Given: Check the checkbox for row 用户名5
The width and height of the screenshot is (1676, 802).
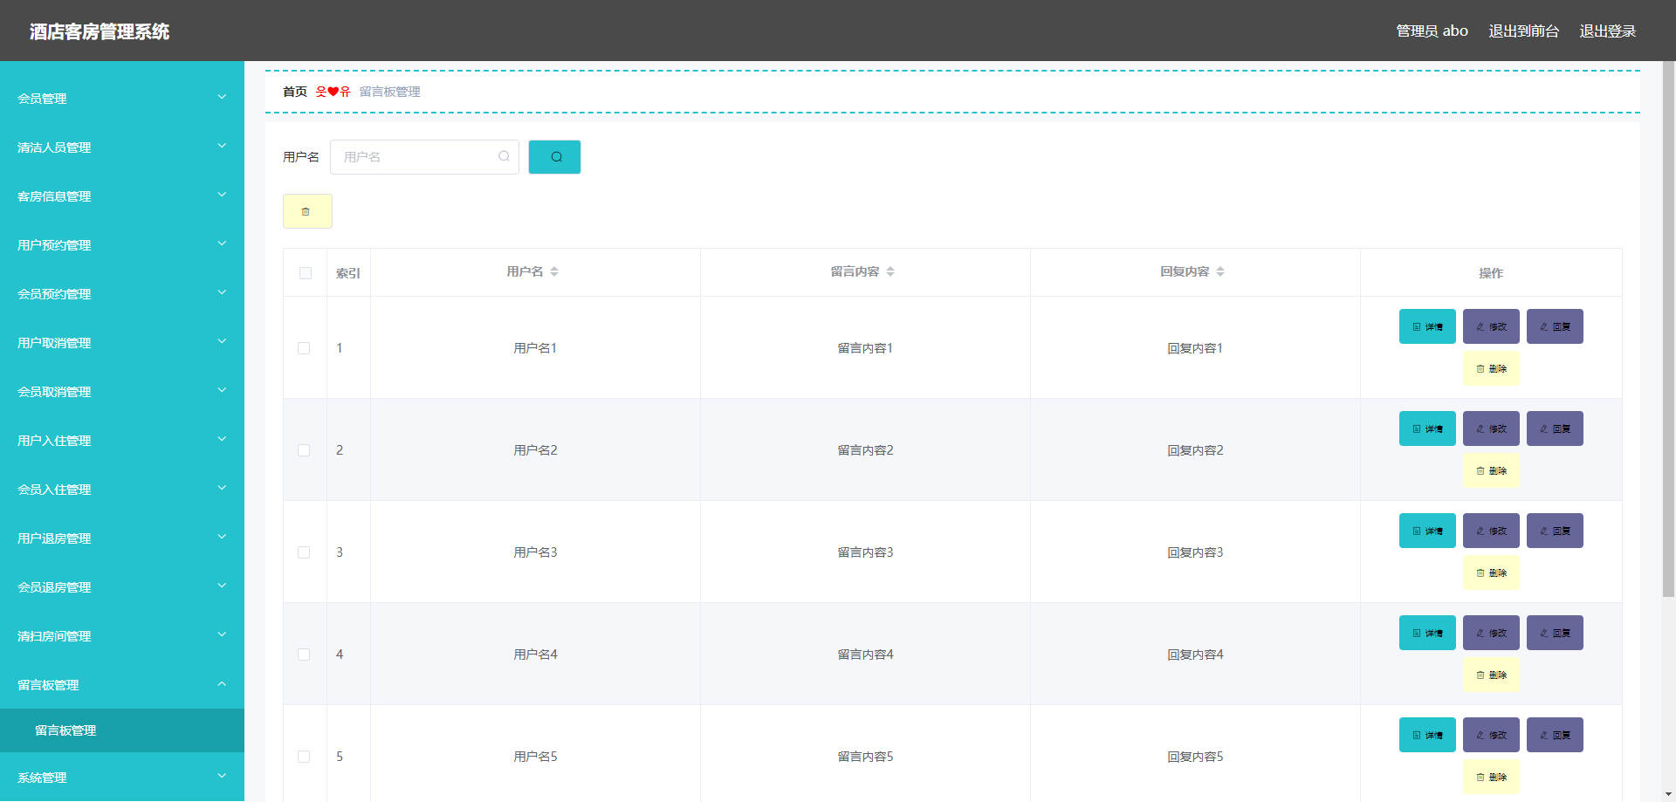Looking at the screenshot, I should pyautogui.click(x=304, y=757).
